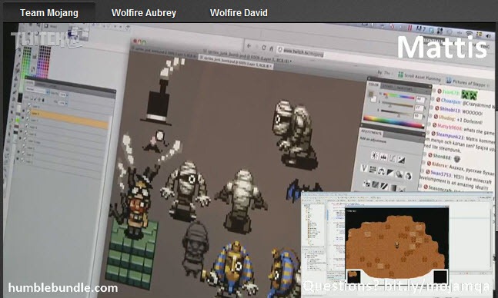The height and width of the screenshot is (298, 498).
Task: Open the layer blend mode dropdown
Action: point(38,91)
